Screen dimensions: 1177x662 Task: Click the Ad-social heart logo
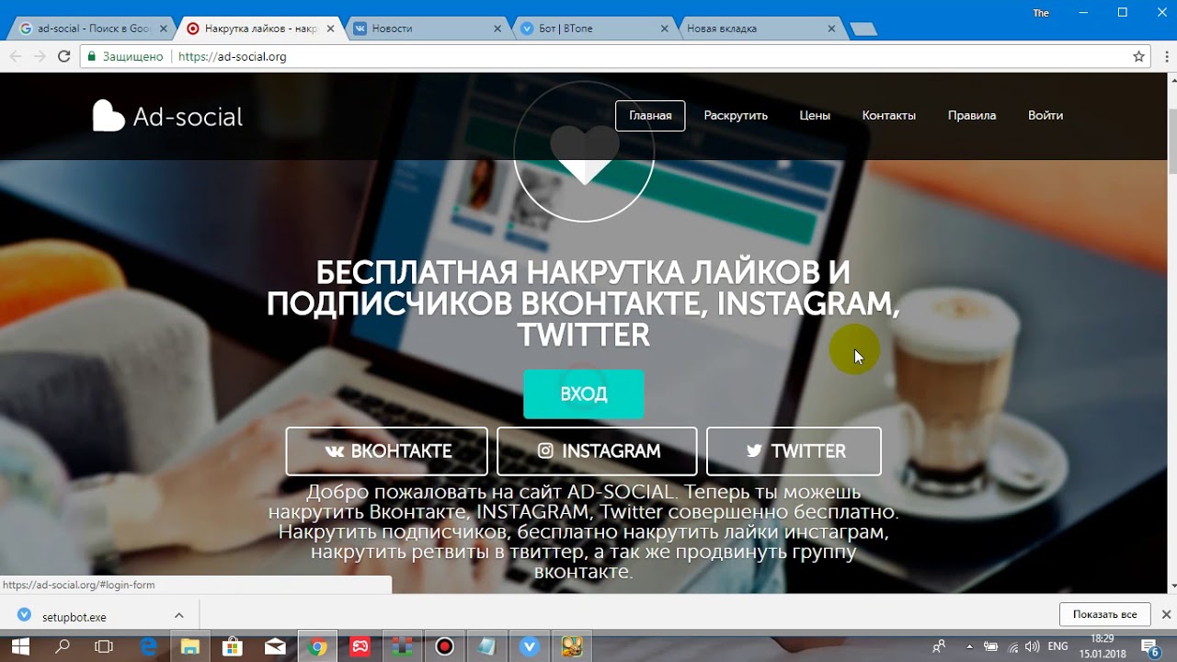click(x=109, y=116)
